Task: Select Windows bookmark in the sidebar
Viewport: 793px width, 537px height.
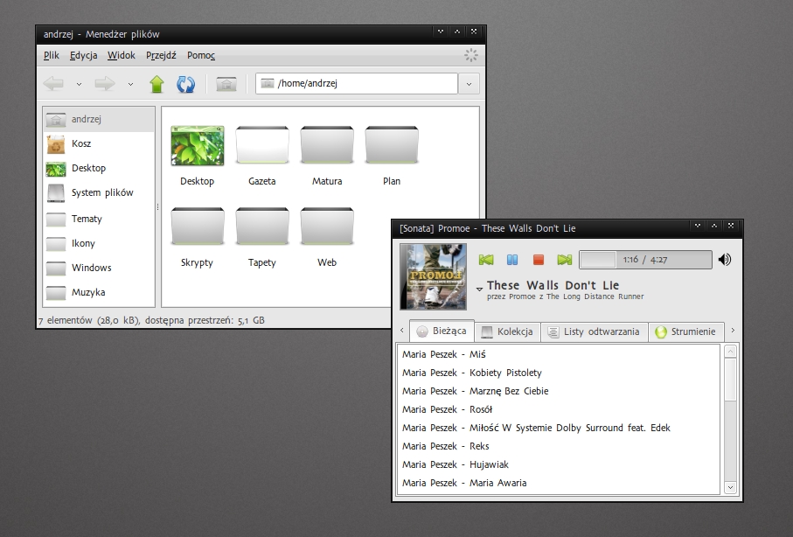Action: [x=99, y=268]
